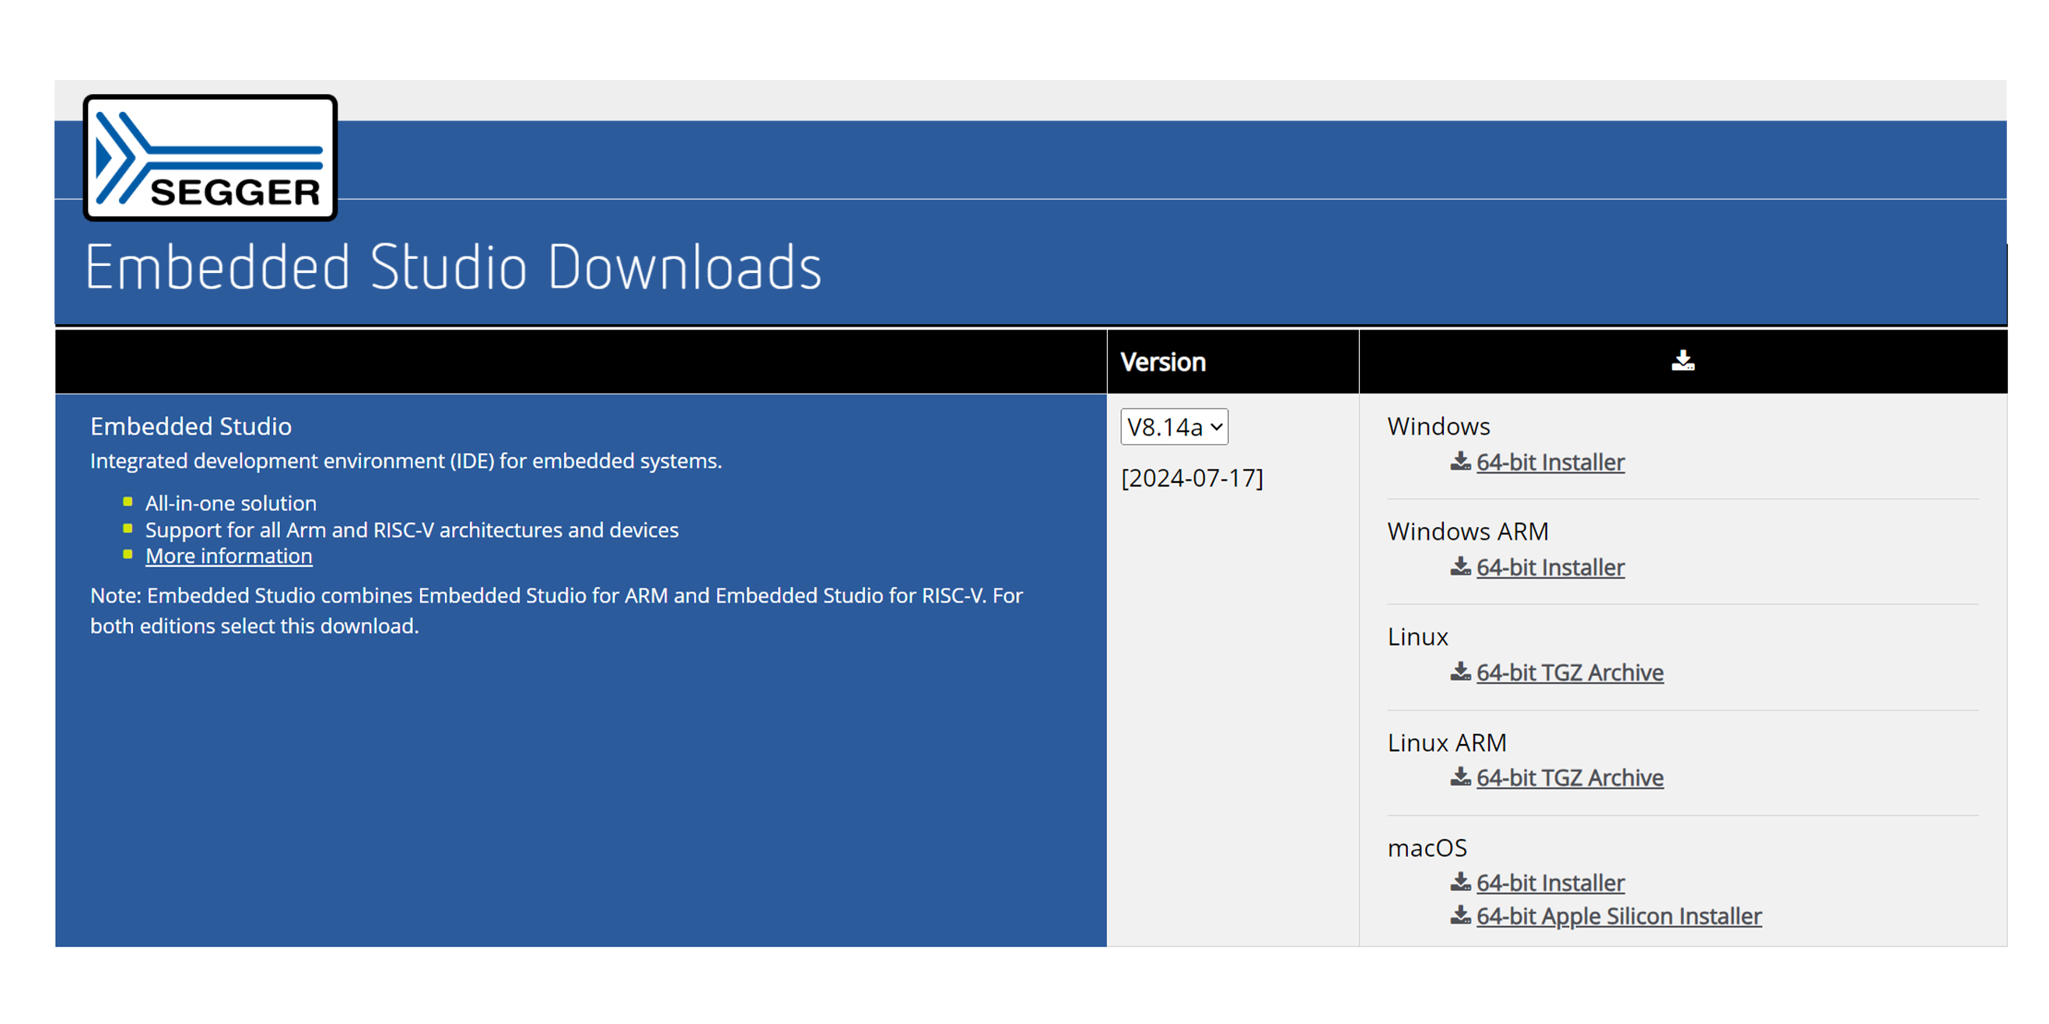Screen dimensions: 2049x1024
Task: Download the Windows 64-bit Installer
Action: [1550, 462]
